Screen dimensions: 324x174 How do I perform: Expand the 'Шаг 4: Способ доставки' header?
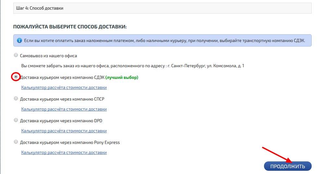point(162,8)
